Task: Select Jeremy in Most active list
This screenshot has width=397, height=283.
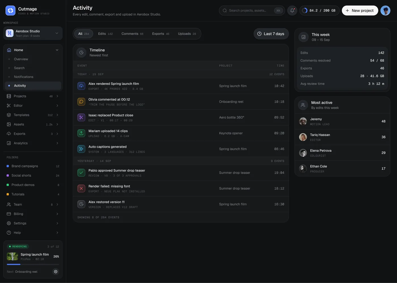Action: click(342, 121)
